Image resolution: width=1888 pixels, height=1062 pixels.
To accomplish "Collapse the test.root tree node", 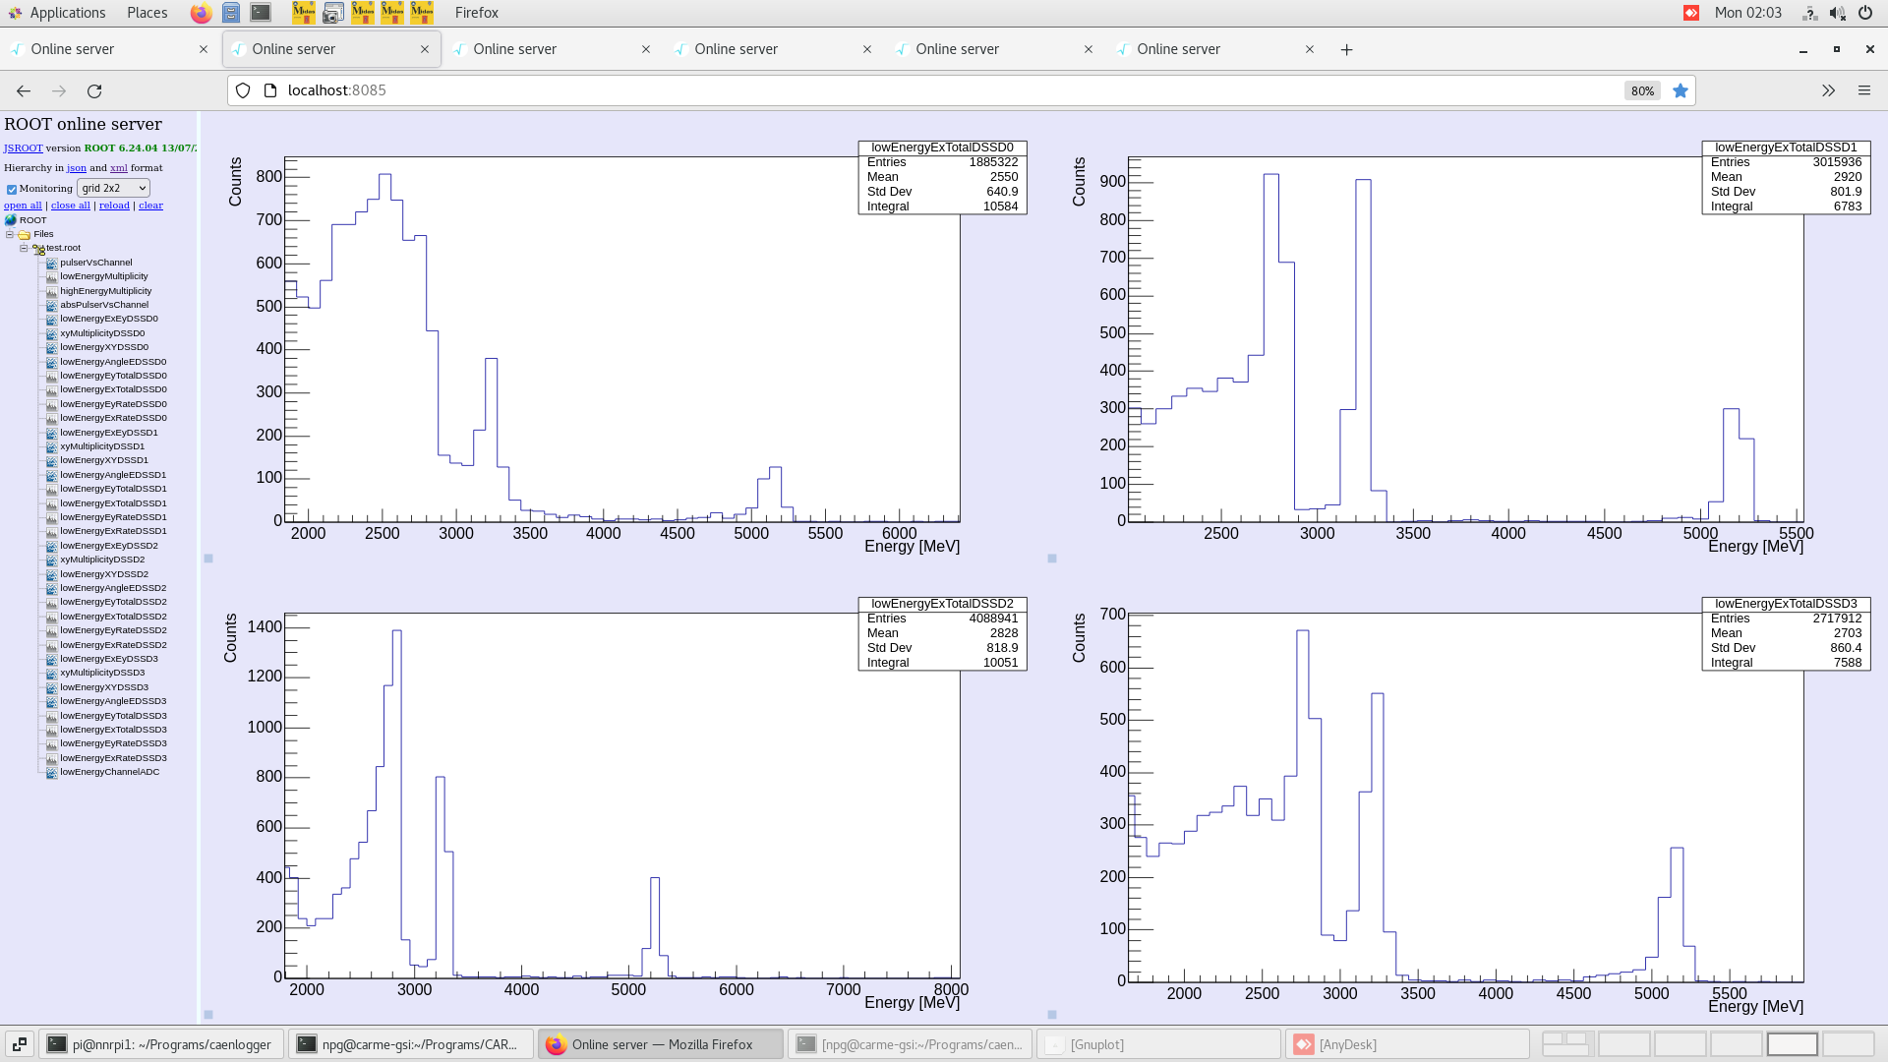I will click(x=24, y=248).
